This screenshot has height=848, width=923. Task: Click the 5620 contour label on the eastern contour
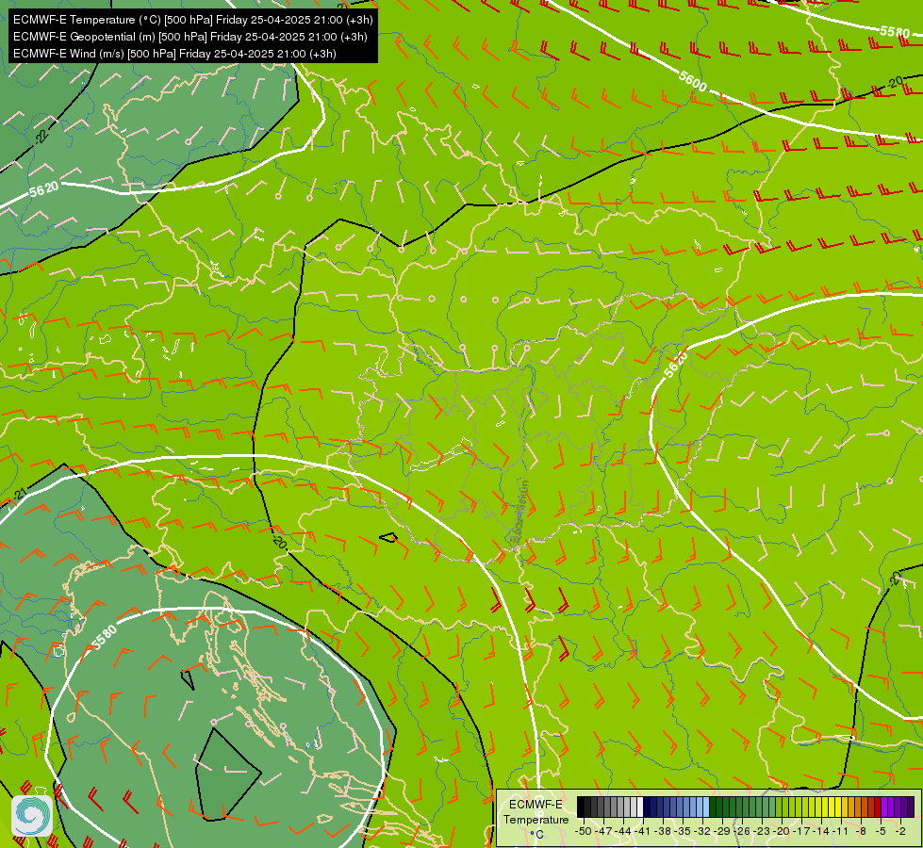[675, 365]
